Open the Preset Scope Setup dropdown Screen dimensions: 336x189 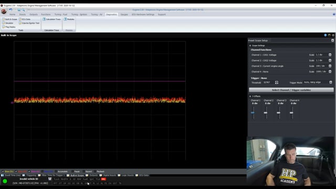point(332,40)
